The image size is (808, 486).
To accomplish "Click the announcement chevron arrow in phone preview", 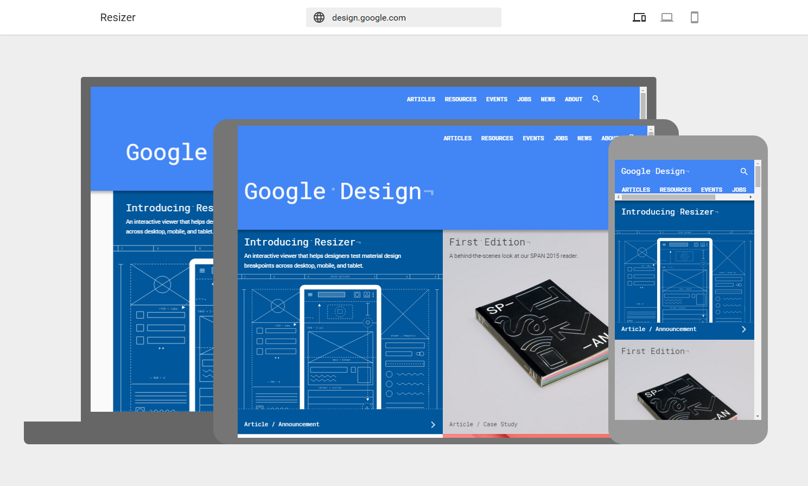I will pos(743,329).
